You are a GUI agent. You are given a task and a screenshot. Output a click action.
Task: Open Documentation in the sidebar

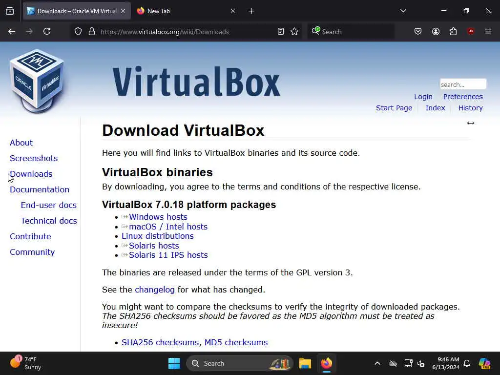(x=39, y=189)
